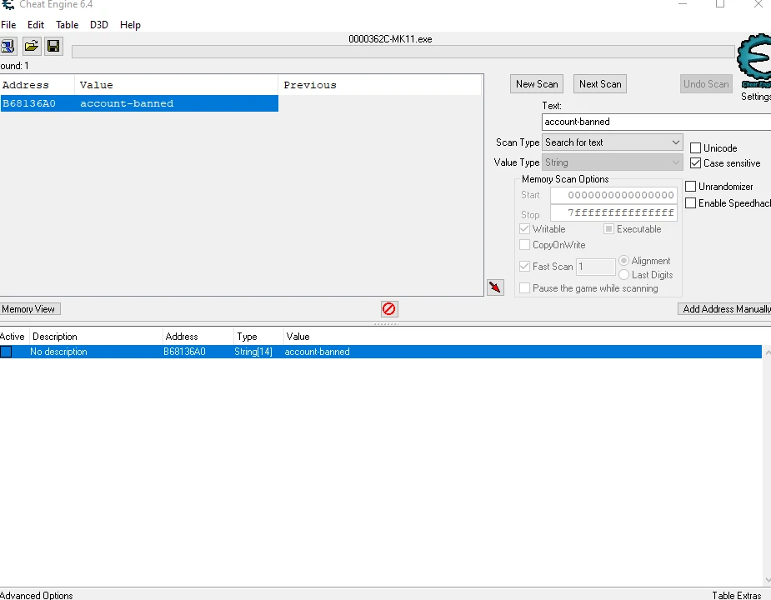
Task: Open Memory View
Action: click(x=29, y=309)
